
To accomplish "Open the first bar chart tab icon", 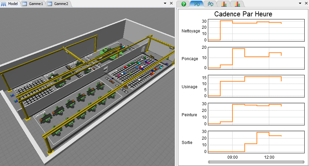I will pyautogui.click(x=224, y=4).
